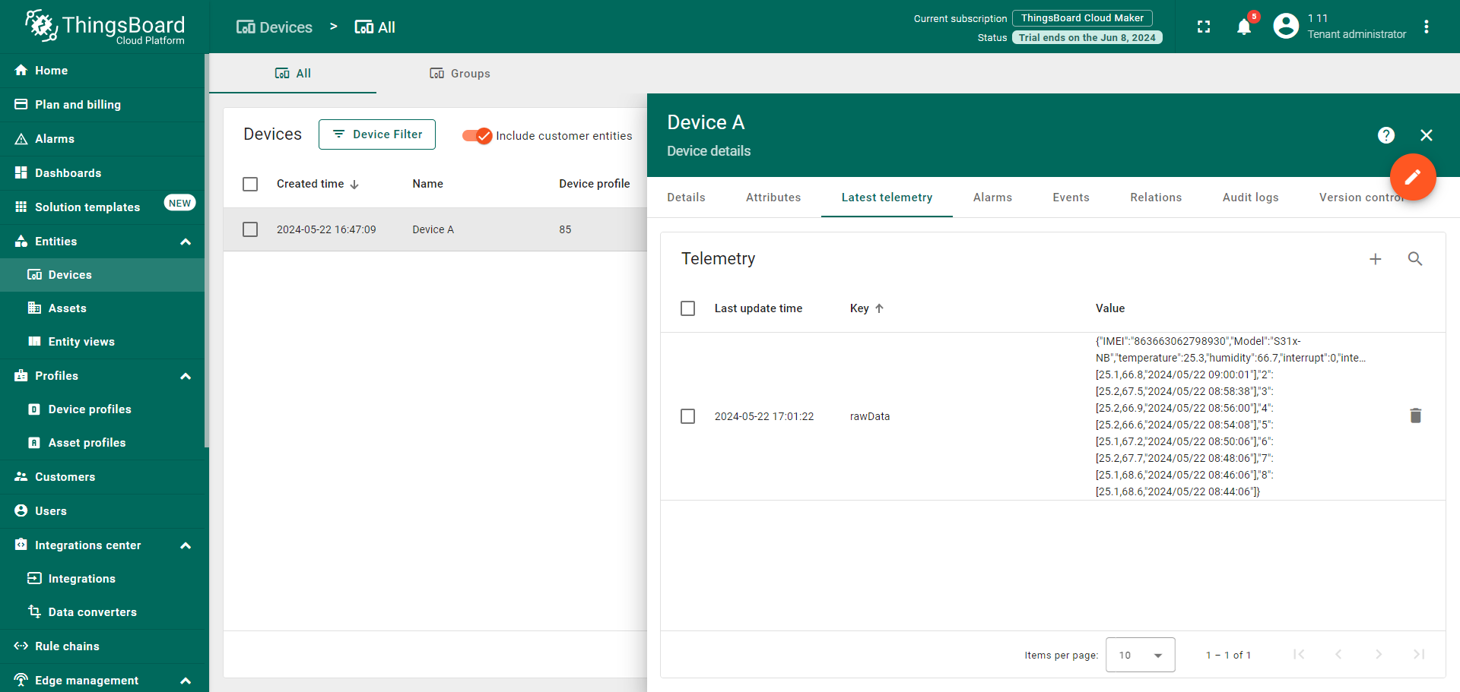Click user profile avatar icon
This screenshot has width=1460, height=692.
(1286, 27)
